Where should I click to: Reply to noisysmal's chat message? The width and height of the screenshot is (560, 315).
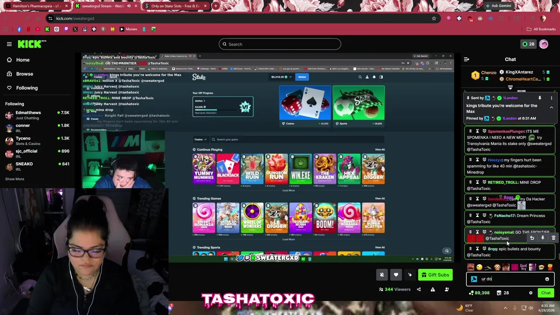532,238
